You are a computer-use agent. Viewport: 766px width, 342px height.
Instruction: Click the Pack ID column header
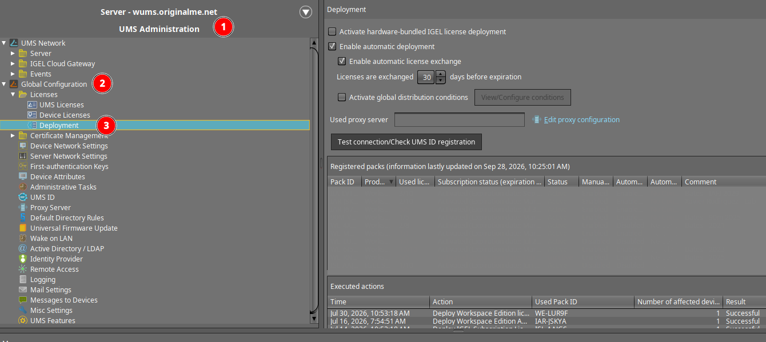(345, 182)
